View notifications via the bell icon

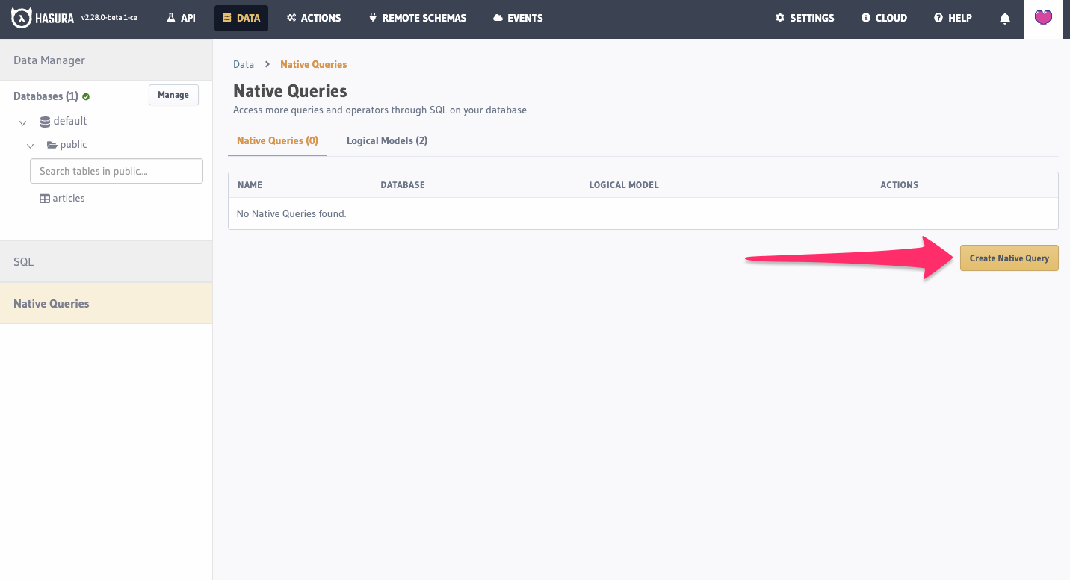pos(1004,18)
